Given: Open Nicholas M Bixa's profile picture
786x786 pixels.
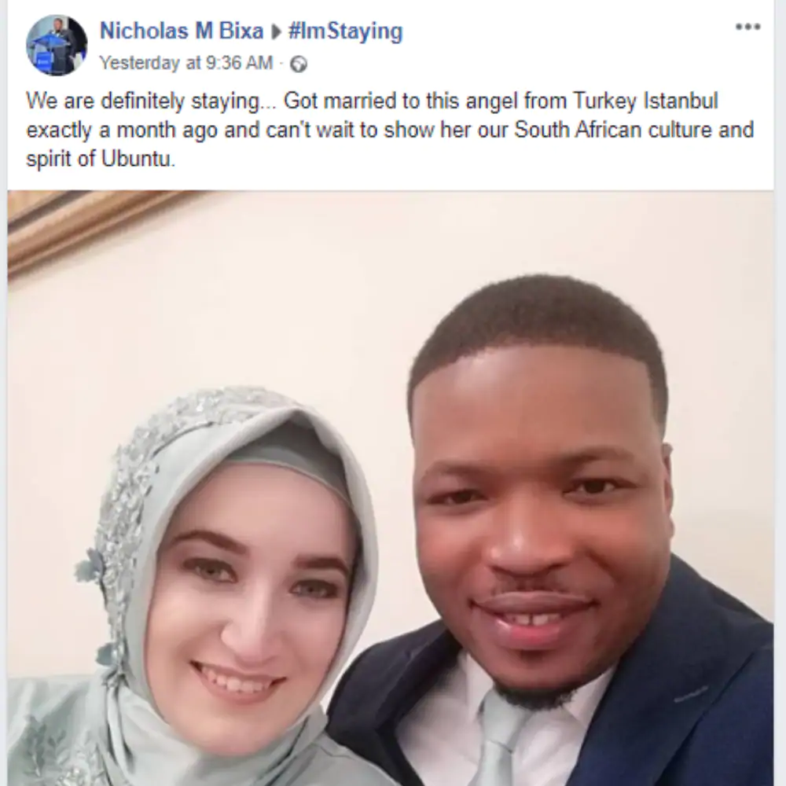Looking at the screenshot, I should [57, 46].
